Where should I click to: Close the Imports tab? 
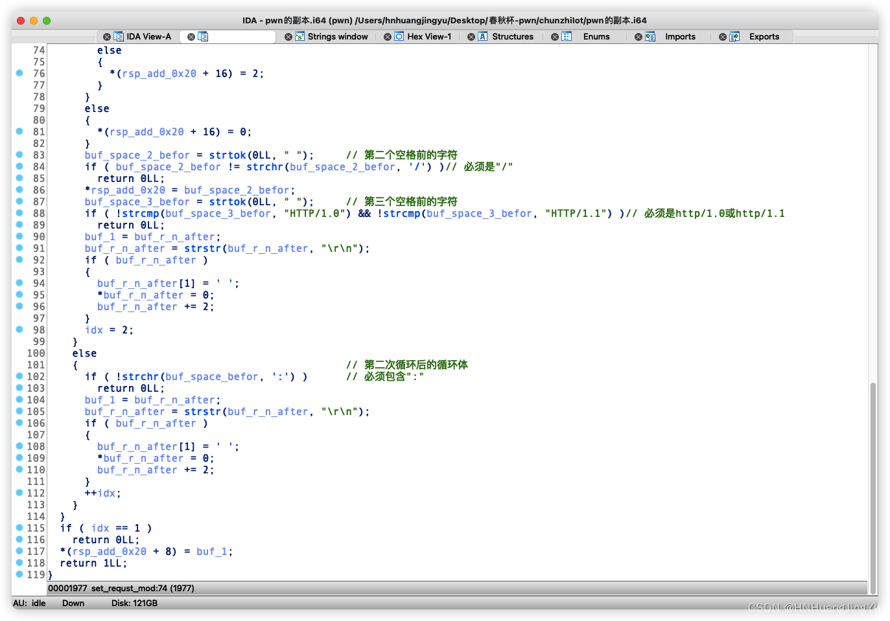click(638, 37)
